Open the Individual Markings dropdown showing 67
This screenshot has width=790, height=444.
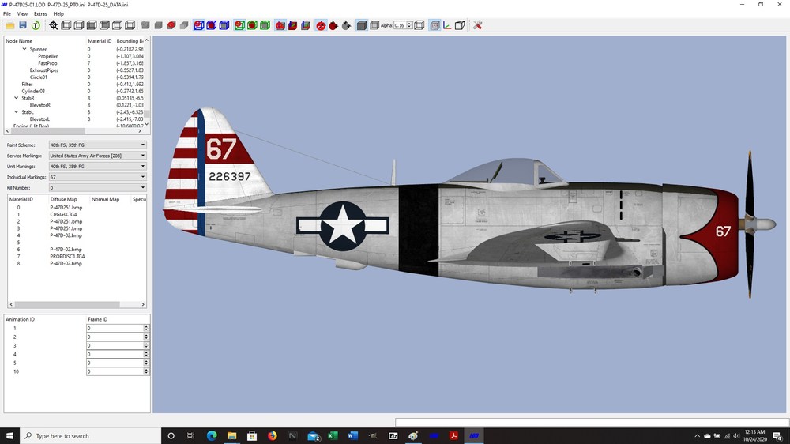98,177
